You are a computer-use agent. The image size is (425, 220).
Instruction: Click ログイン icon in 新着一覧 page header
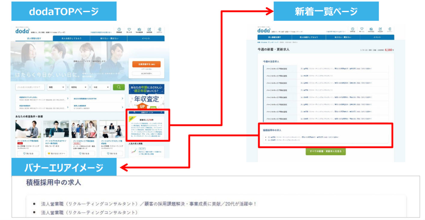click(x=389, y=29)
